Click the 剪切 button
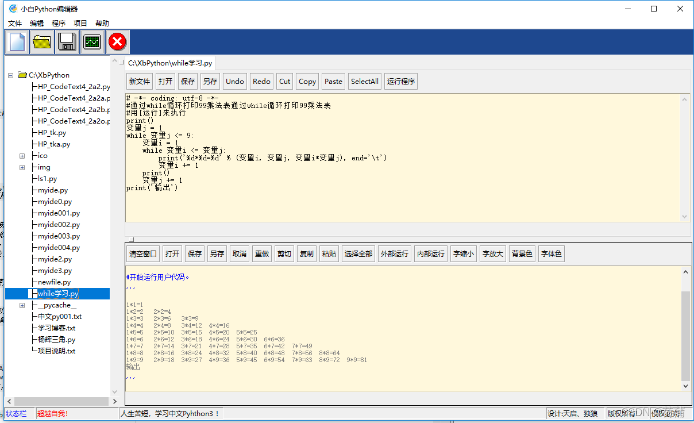 coord(284,253)
